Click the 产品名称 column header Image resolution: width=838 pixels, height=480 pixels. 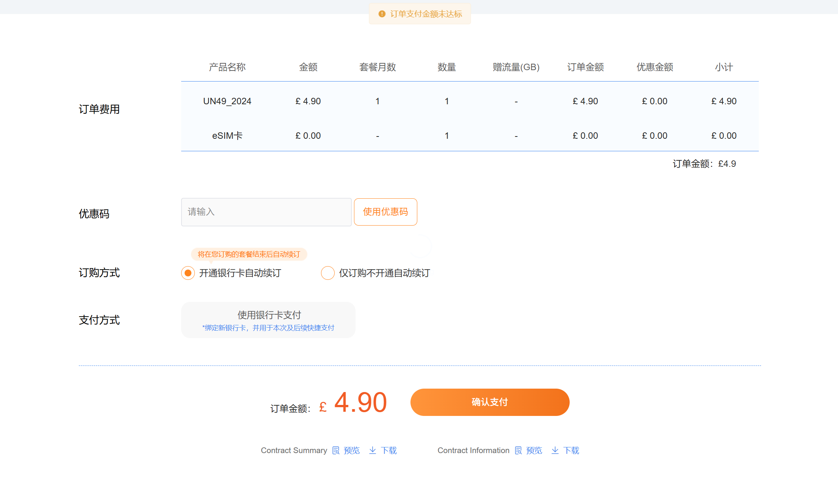pos(227,67)
